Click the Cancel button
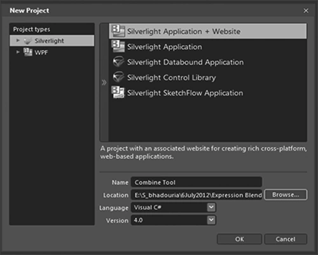The width and height of the screenshot is (318, 255). click(x=286, y=239)
